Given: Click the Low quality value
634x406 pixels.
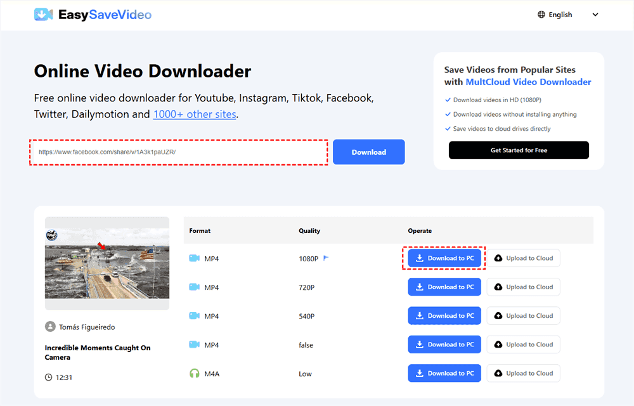Looking at the screenshot, I should pyautogui.click(x=306, y=374).
